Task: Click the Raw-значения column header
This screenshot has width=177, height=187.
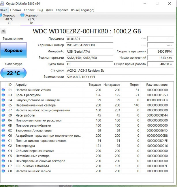Action: [155, 85]
